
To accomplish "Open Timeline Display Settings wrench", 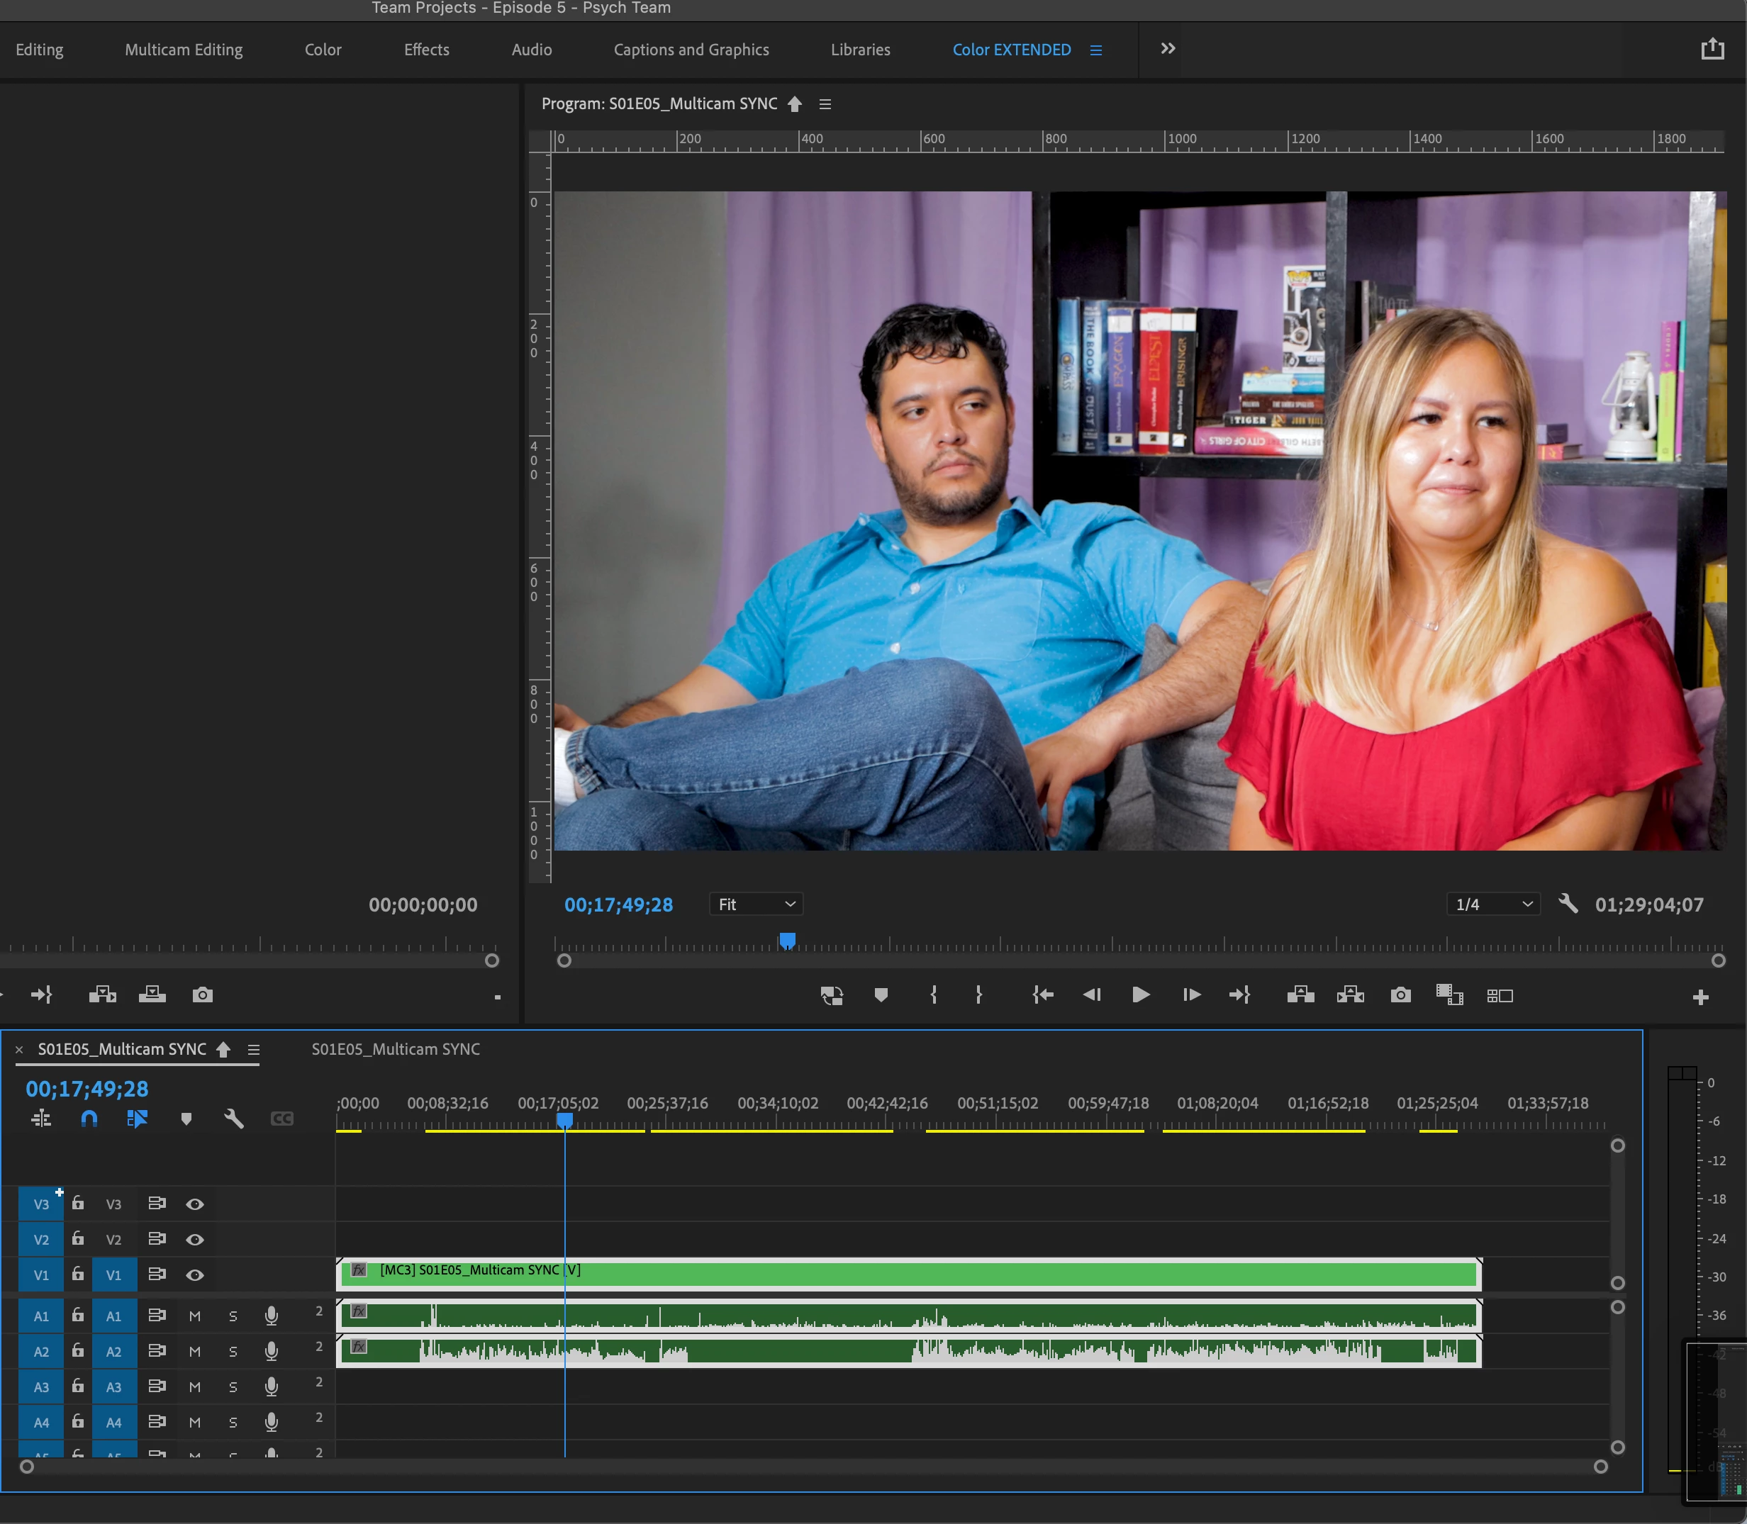I will [234, 1119].
